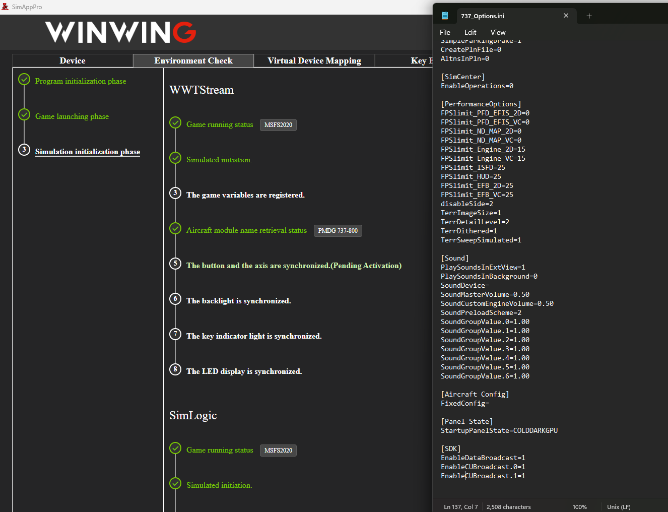The width and height of the screenshot is (668, 512).
Task: Open Notepad File menu
Action: tap(445, 32)
